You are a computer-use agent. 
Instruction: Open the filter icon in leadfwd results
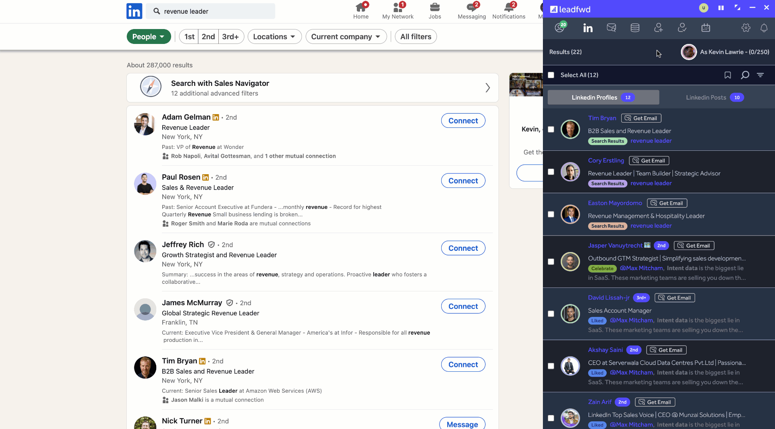(x=760, y=75)
